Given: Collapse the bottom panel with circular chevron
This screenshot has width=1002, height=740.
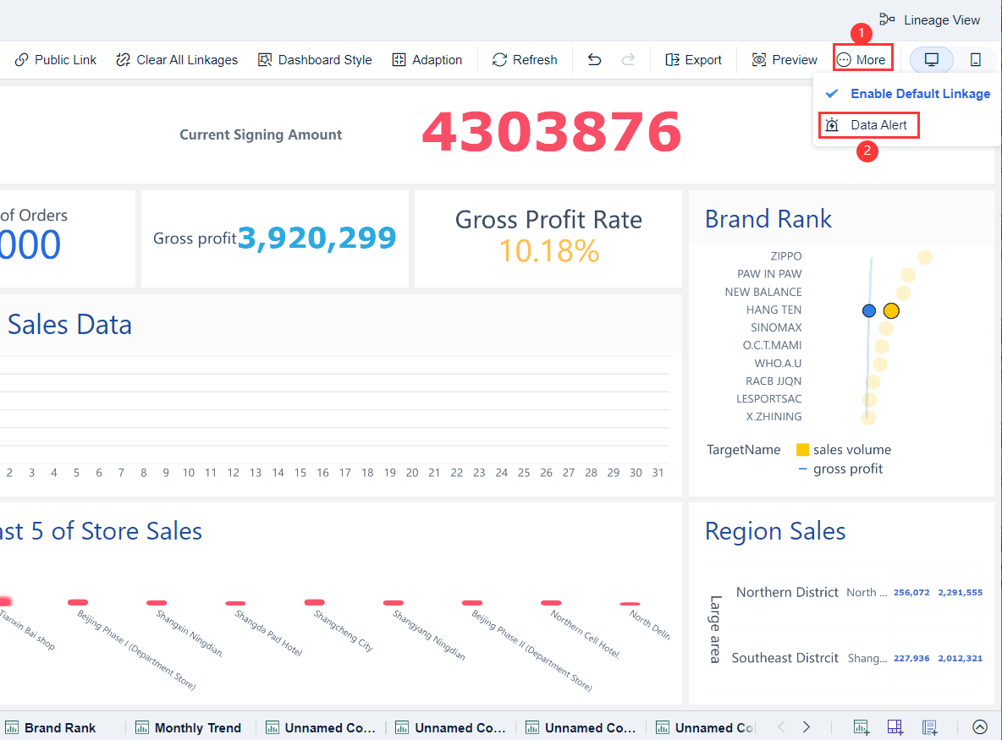Looking at the screenshot, I should (979, 726).
